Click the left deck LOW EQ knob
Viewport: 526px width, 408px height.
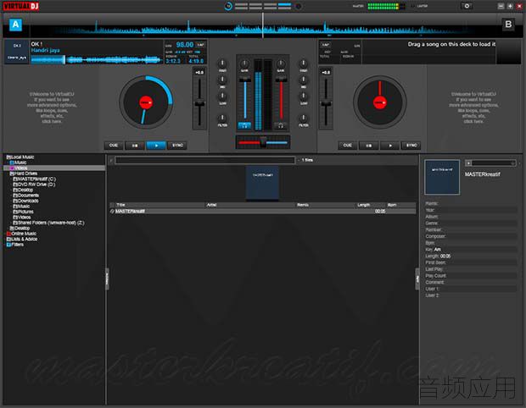click(222, 96)
